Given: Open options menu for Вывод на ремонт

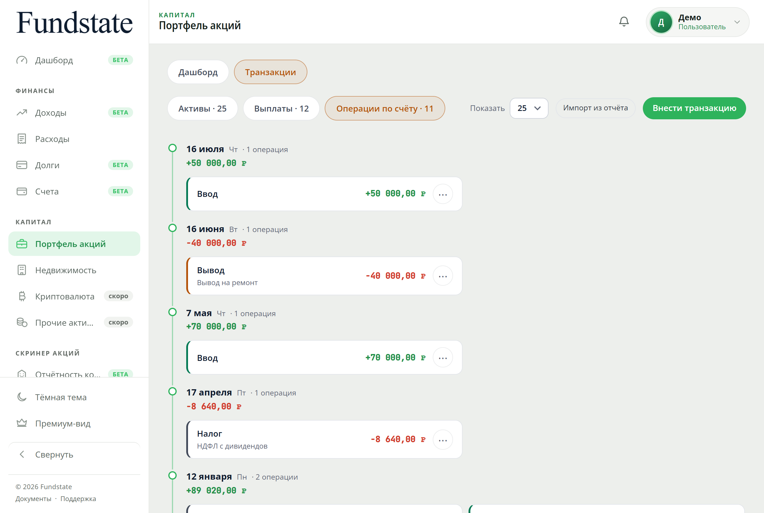Looking at the screenshot, I should coord(443,276).
